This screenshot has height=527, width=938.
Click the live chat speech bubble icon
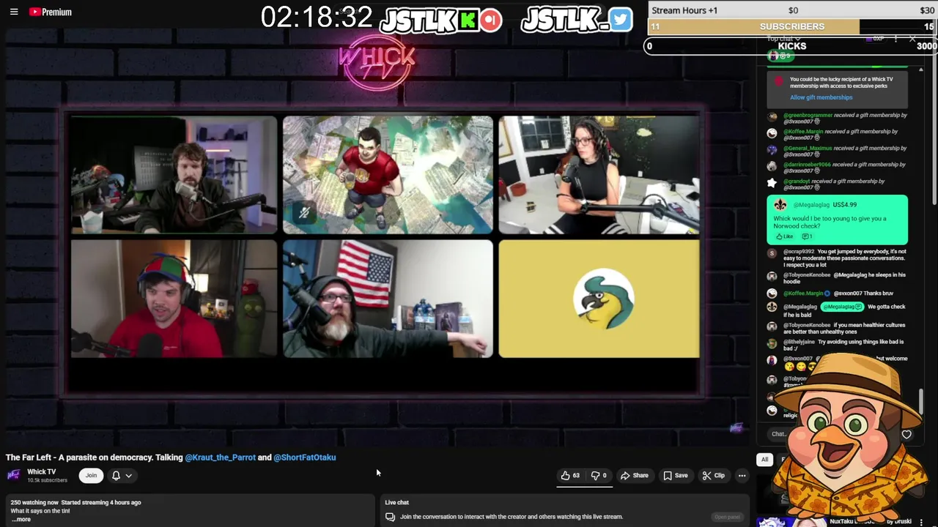coord(390,517)
